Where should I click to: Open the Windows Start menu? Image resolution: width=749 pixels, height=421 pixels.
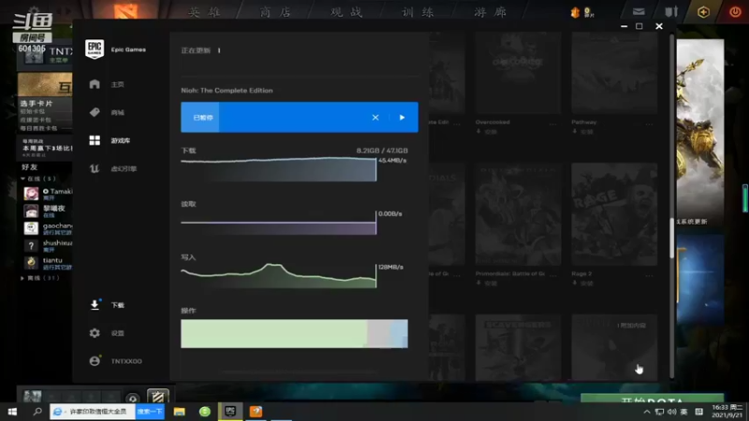tap(12, 412)
